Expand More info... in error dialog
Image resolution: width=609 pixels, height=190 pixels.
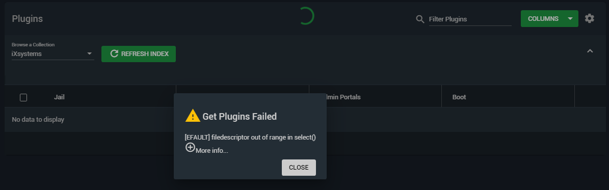(x=211, y=151)
